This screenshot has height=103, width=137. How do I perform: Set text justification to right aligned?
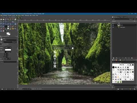tap(7, 52)
